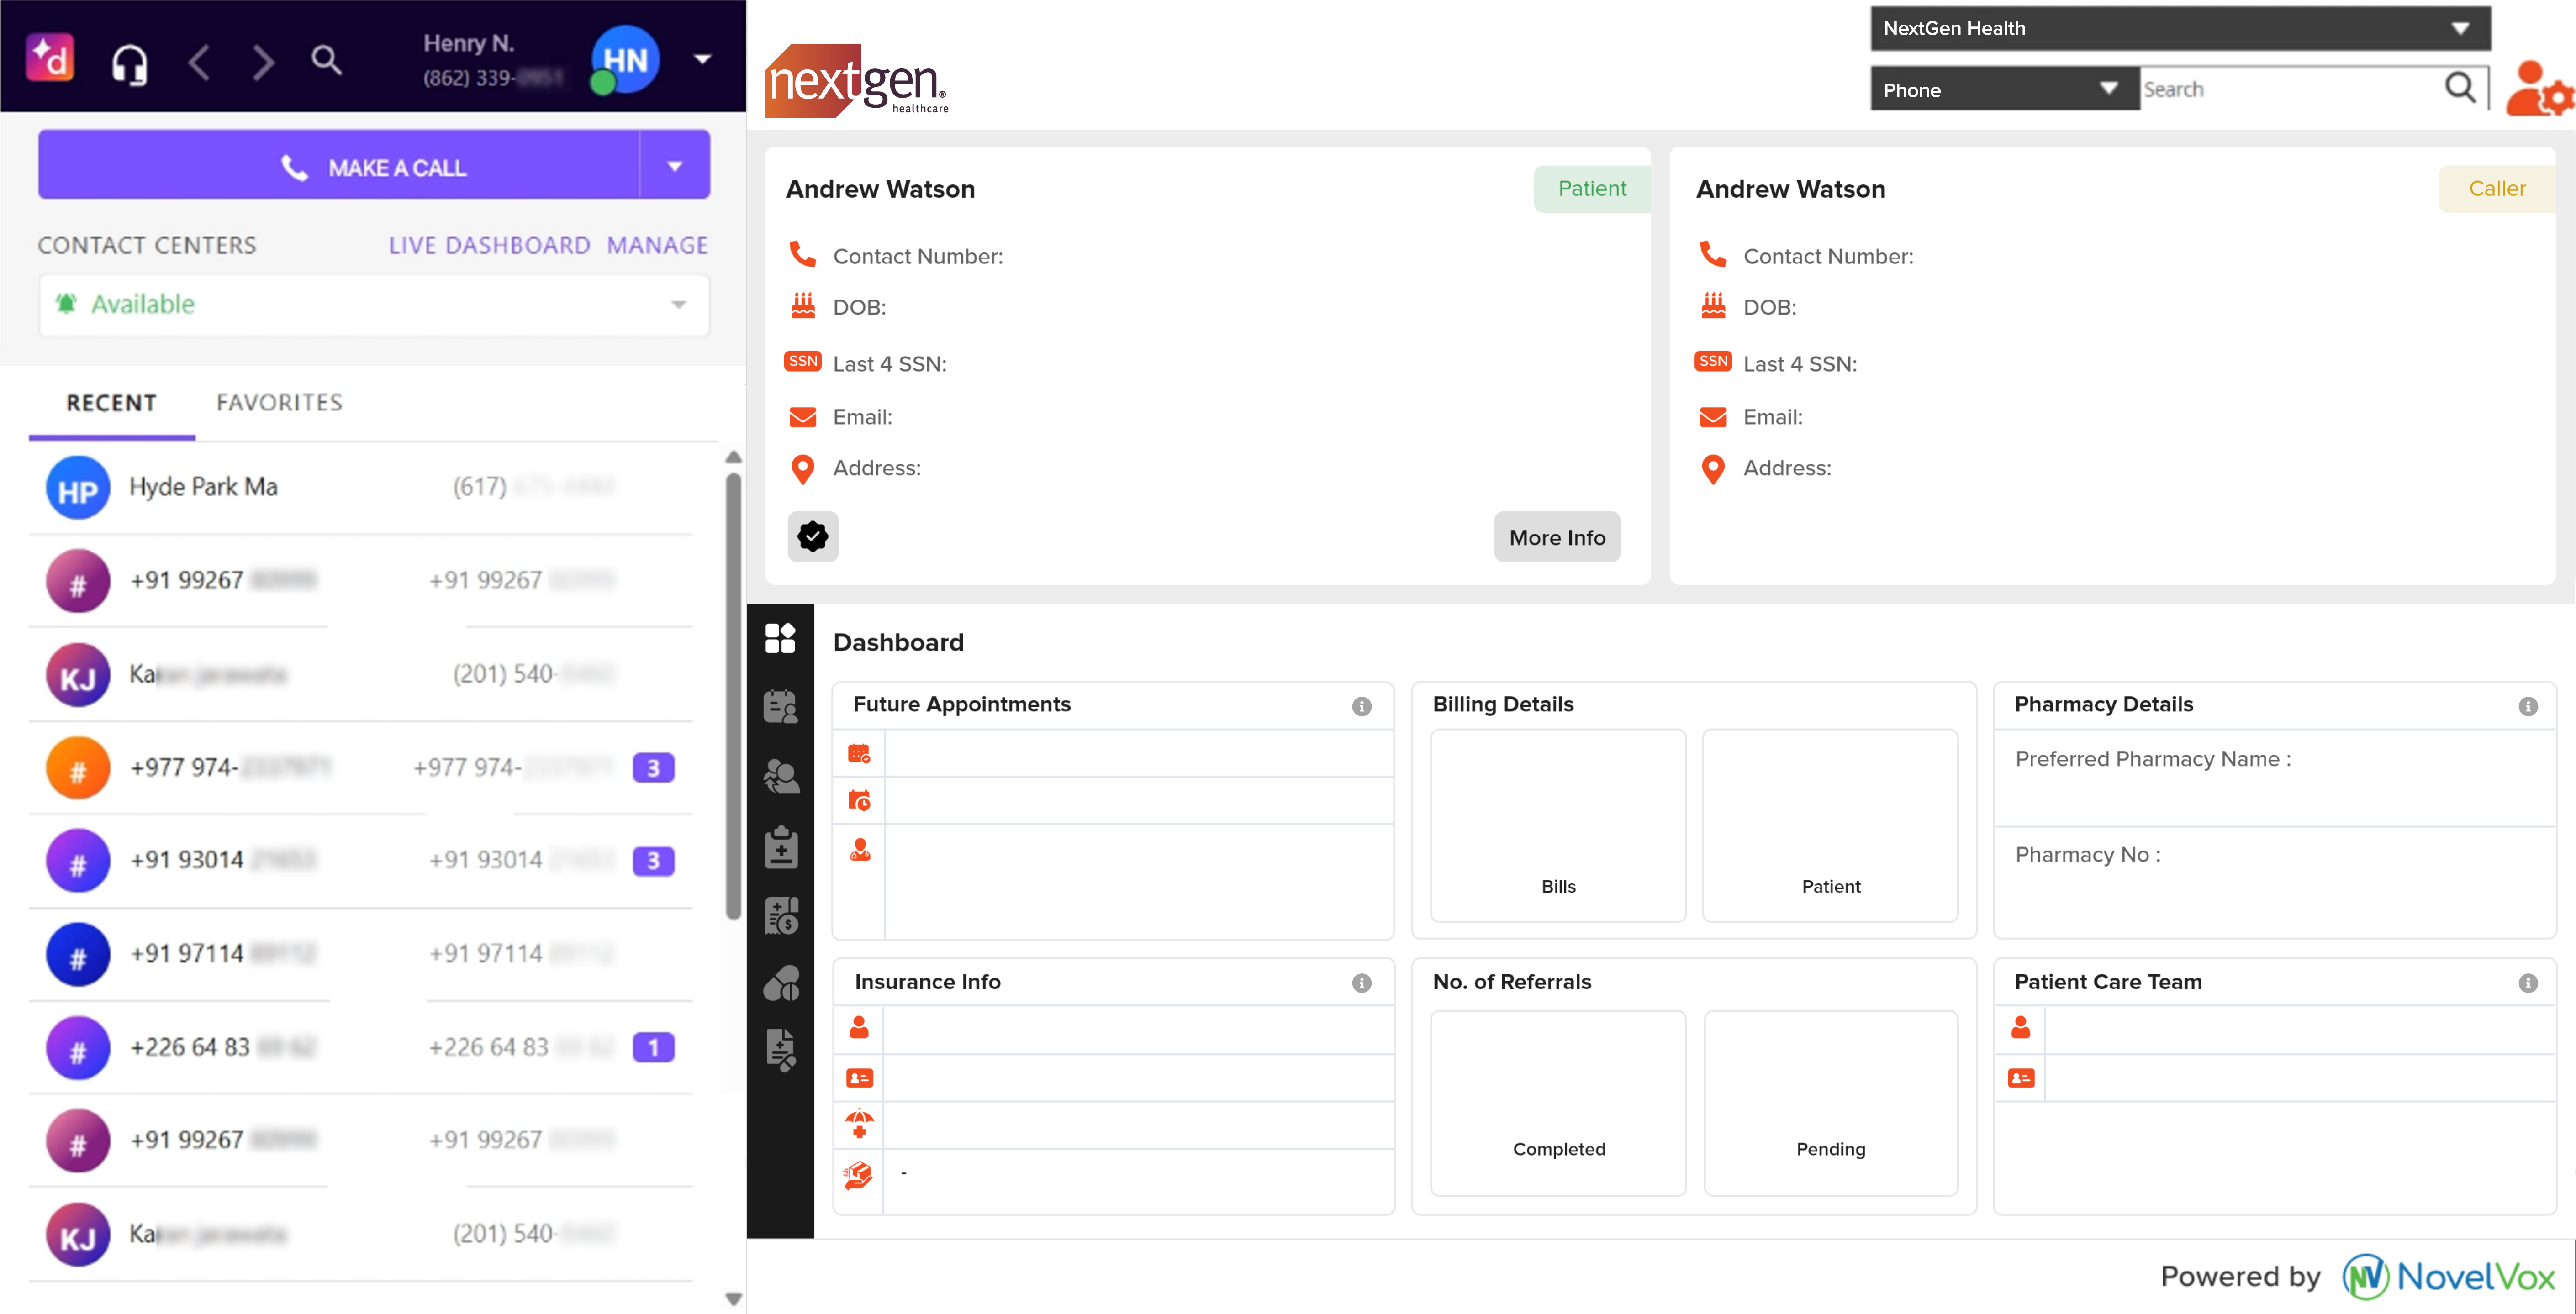Screen dimensions: 2576x1314
Task: Go forward with the right arrow icon
Action: tap(262, 62)
